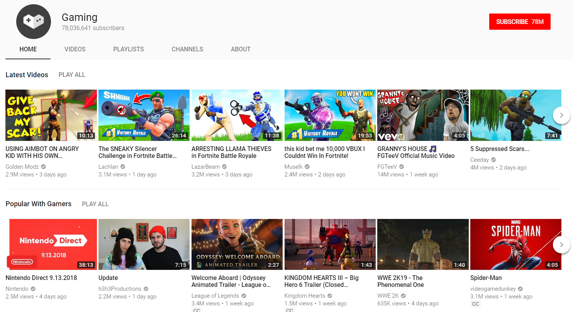Open the Odyssey Welcome Aboard thumbnail
573x312 pixels.
(x=237, y=244)
